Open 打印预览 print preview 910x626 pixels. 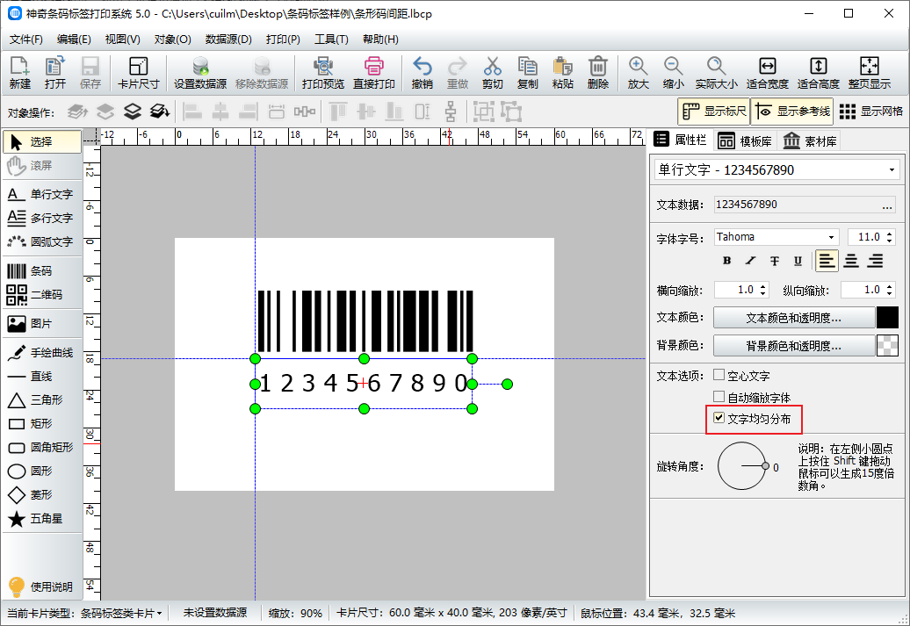pos(322,73)
